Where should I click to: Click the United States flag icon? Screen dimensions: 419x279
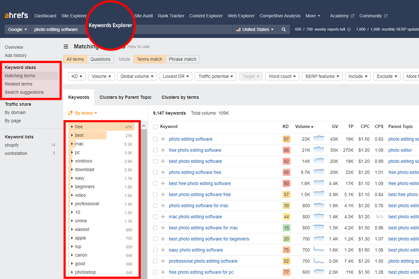[x=238, y=30]
